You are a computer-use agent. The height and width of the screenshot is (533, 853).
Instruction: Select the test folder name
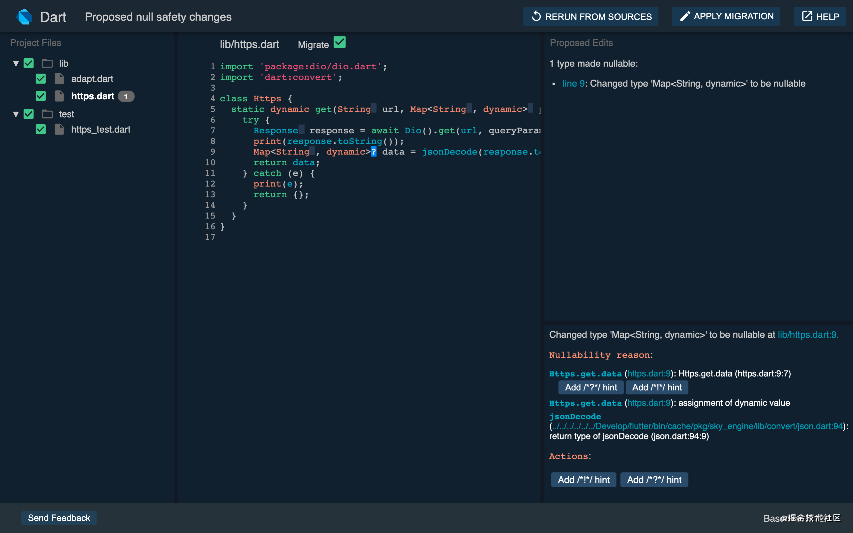(67, 114)
